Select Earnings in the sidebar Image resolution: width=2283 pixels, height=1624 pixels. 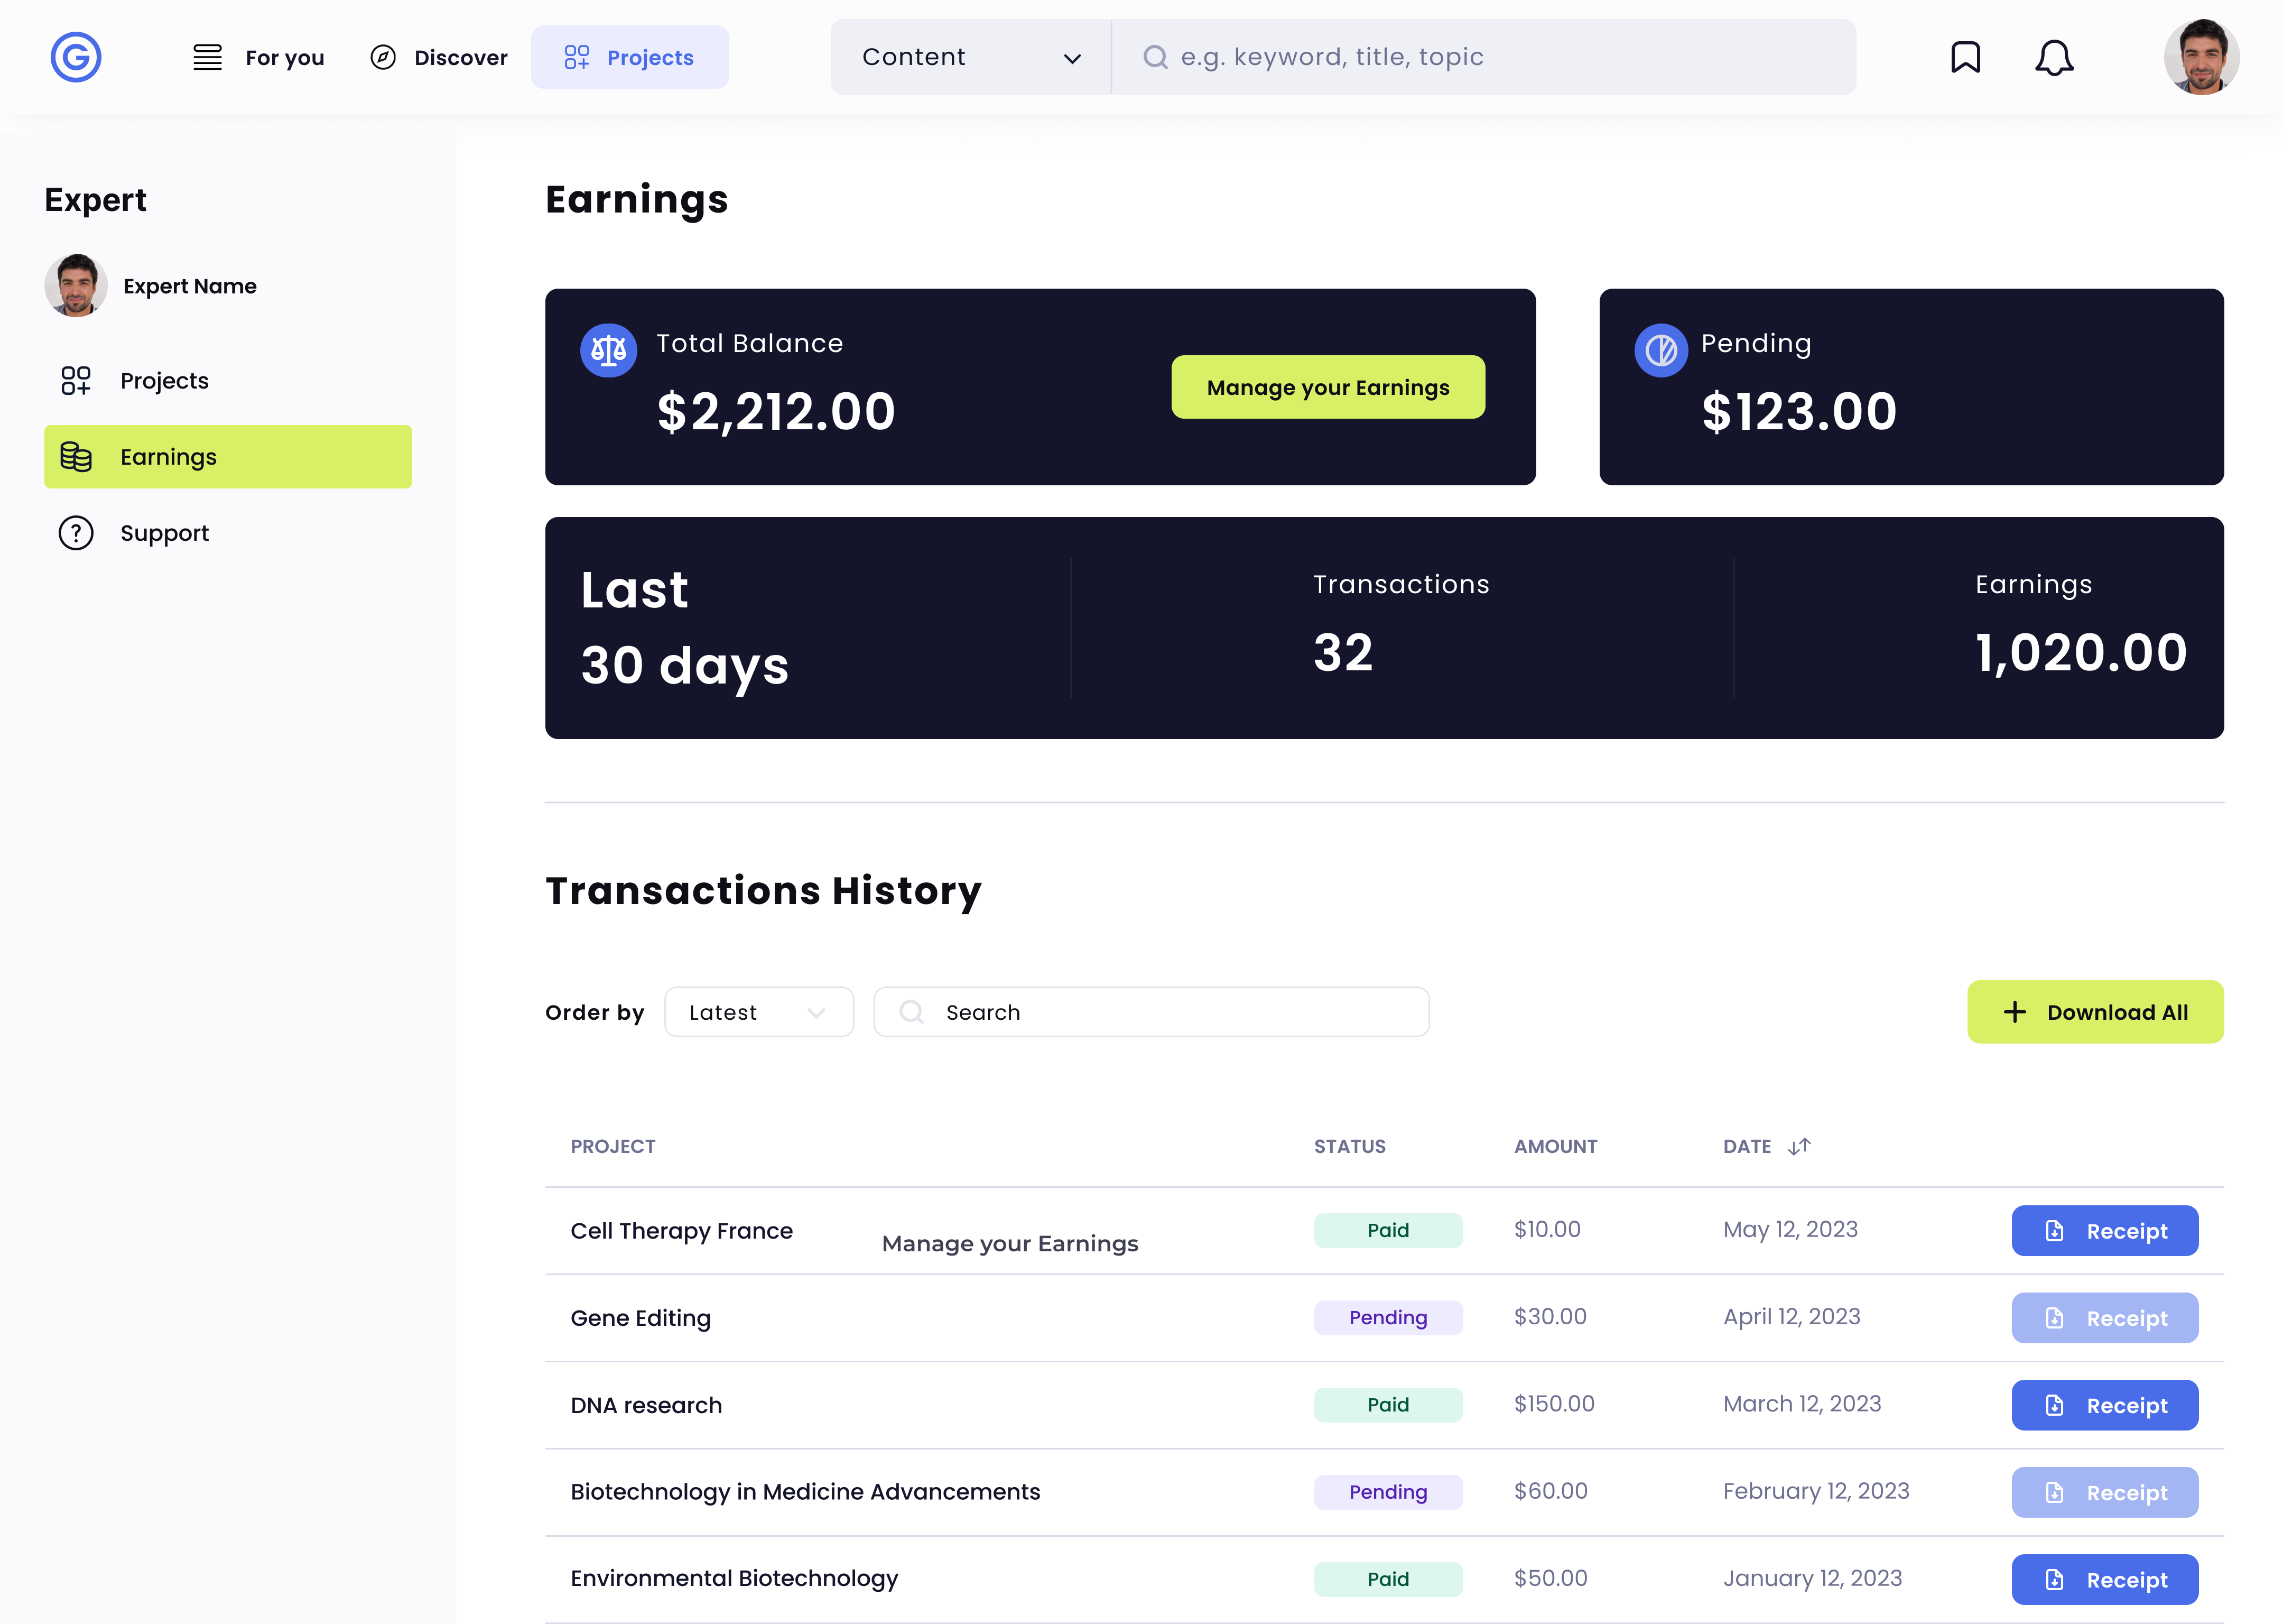tap(228, 457)
